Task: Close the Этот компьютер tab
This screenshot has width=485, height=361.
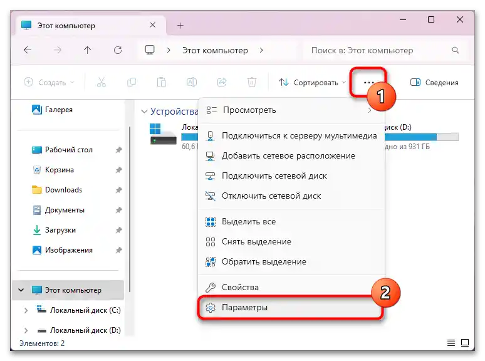Action: pyautogui.click(x=152, y=25)
